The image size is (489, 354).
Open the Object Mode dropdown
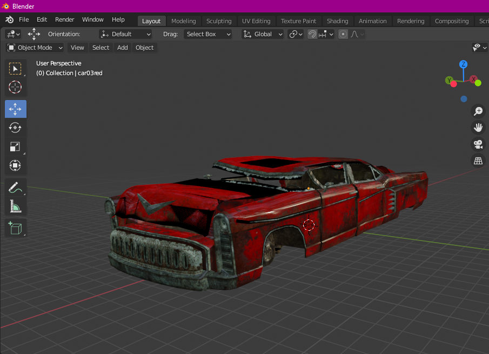[x=34, y=48]
